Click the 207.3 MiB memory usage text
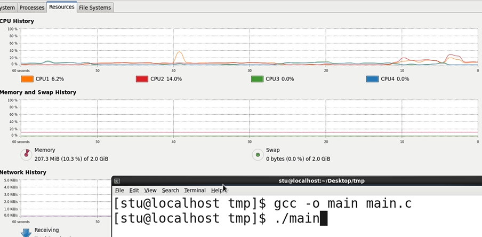482x237 pixels. (71, 159)
